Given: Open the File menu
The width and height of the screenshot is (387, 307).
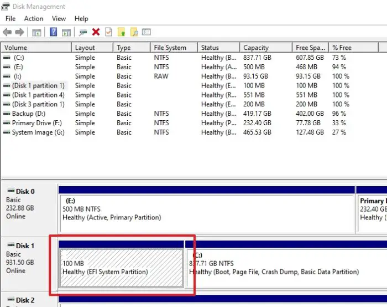Looking at the screenshot, I should point(11,19).
